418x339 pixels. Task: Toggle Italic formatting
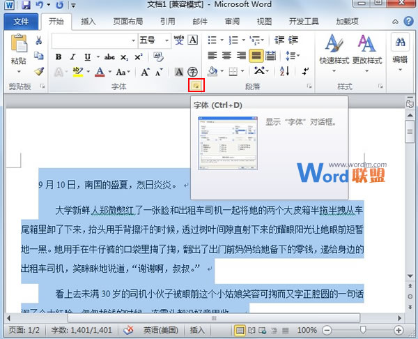pyautogui.click(x=72, y=57)
